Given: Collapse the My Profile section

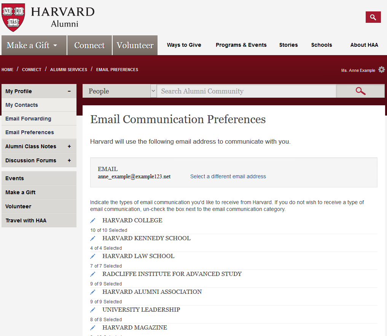Looking at the screenshot, I should 69,91.
